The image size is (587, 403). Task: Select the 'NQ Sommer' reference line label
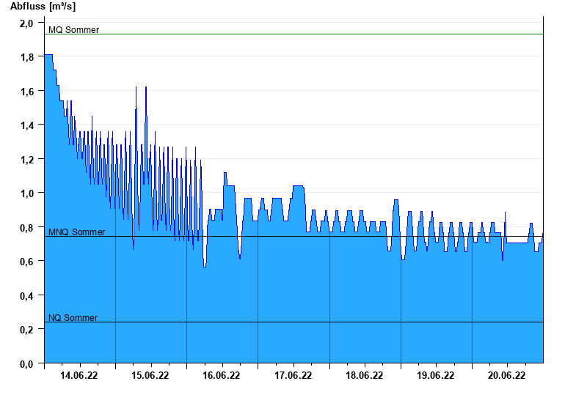pyautogui.click(x=73, y=317)
